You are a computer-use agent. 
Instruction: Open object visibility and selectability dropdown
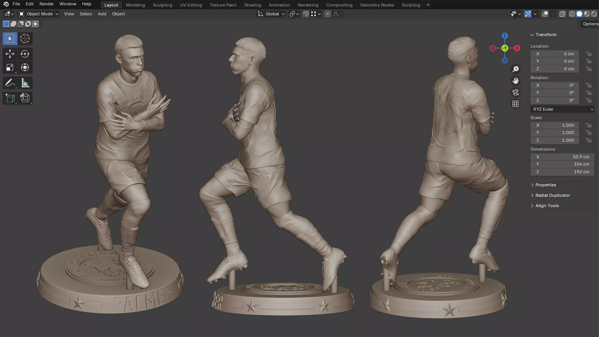(x=516, y=14)
